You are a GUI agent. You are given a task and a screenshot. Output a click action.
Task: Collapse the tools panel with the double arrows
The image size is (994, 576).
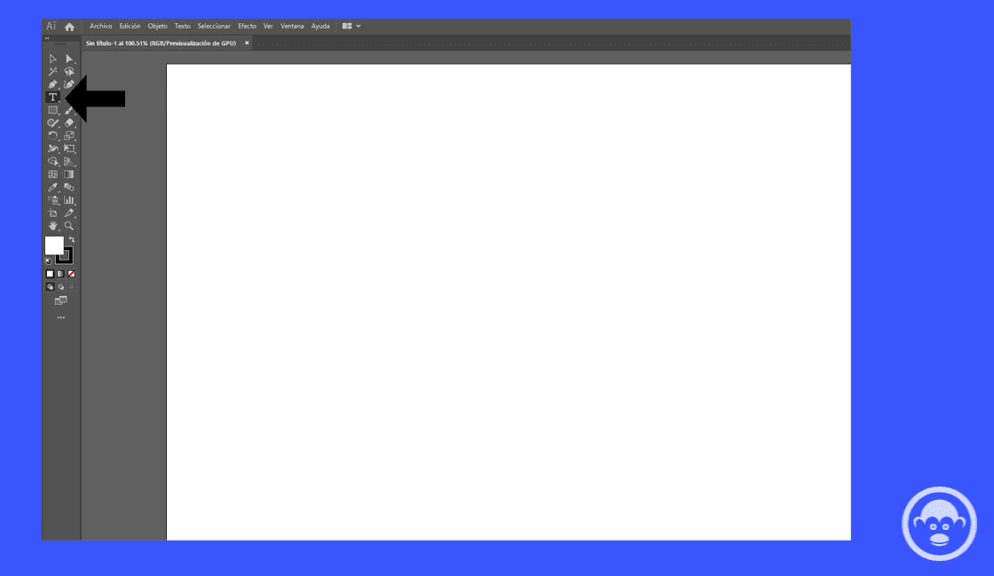pos(47,39)
